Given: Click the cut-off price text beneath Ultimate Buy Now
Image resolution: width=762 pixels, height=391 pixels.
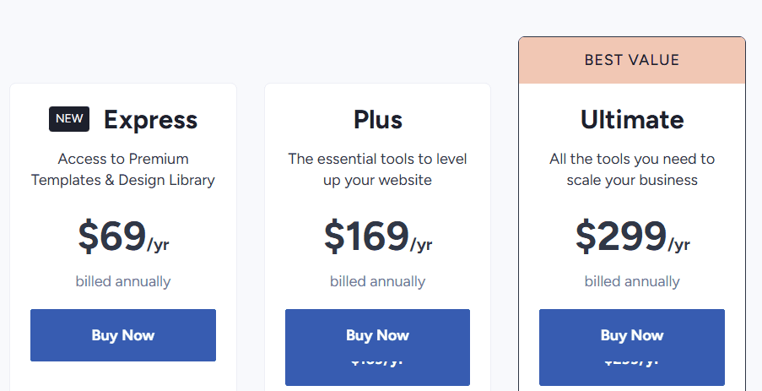Looking at the screenshot, I should 632,361.
